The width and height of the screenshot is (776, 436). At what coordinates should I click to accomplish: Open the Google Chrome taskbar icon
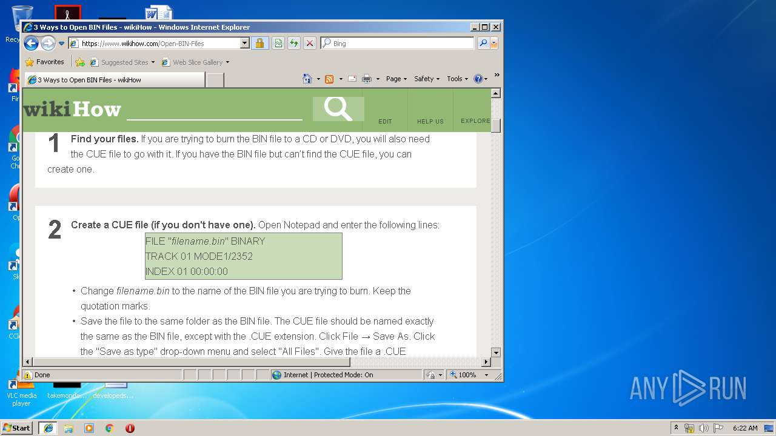coord(110,428)
